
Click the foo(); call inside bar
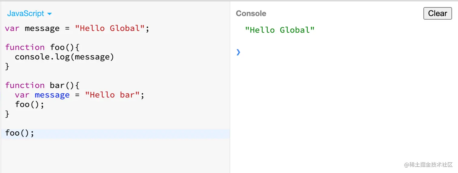pyautogui.click(x=29, y=104)
